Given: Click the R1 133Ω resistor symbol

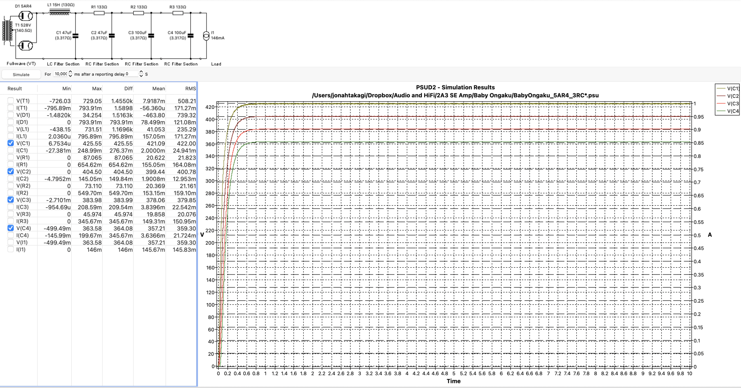Looking at the screenshot, I should click(x=99, y=13).
